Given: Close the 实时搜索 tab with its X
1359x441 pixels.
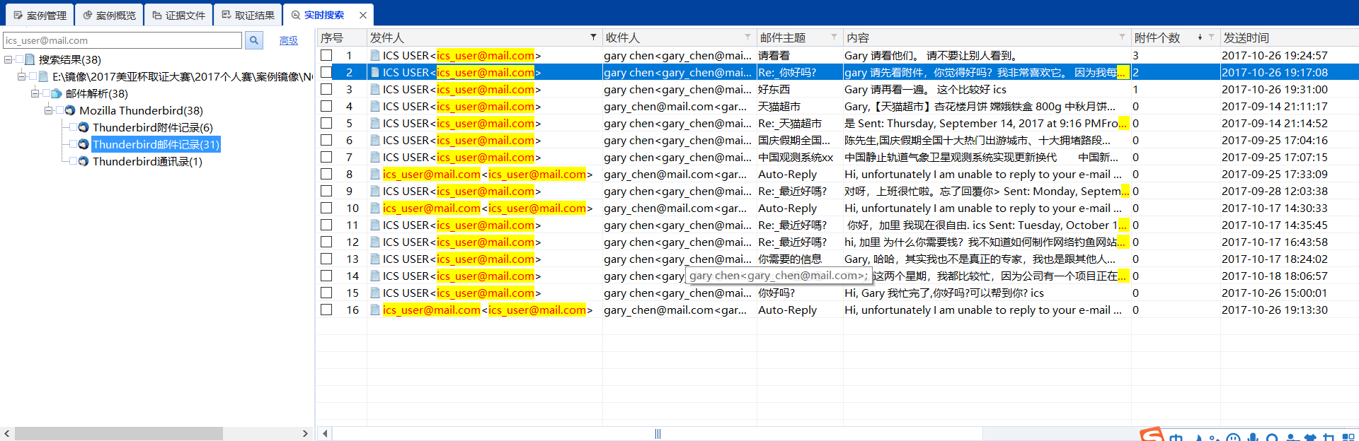Looking at the screenshot, I should [x=363, y=15].
